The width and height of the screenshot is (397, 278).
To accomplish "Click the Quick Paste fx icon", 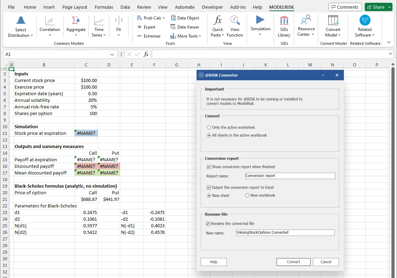I will click(x=217, y=20).
